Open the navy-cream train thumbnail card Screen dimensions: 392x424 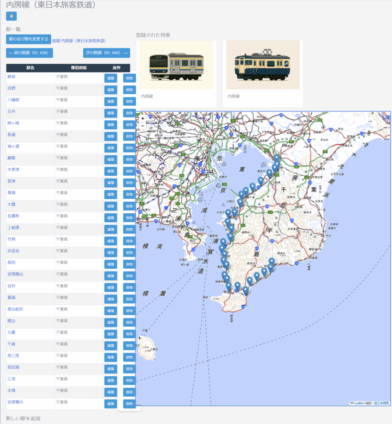click(263, 74)
